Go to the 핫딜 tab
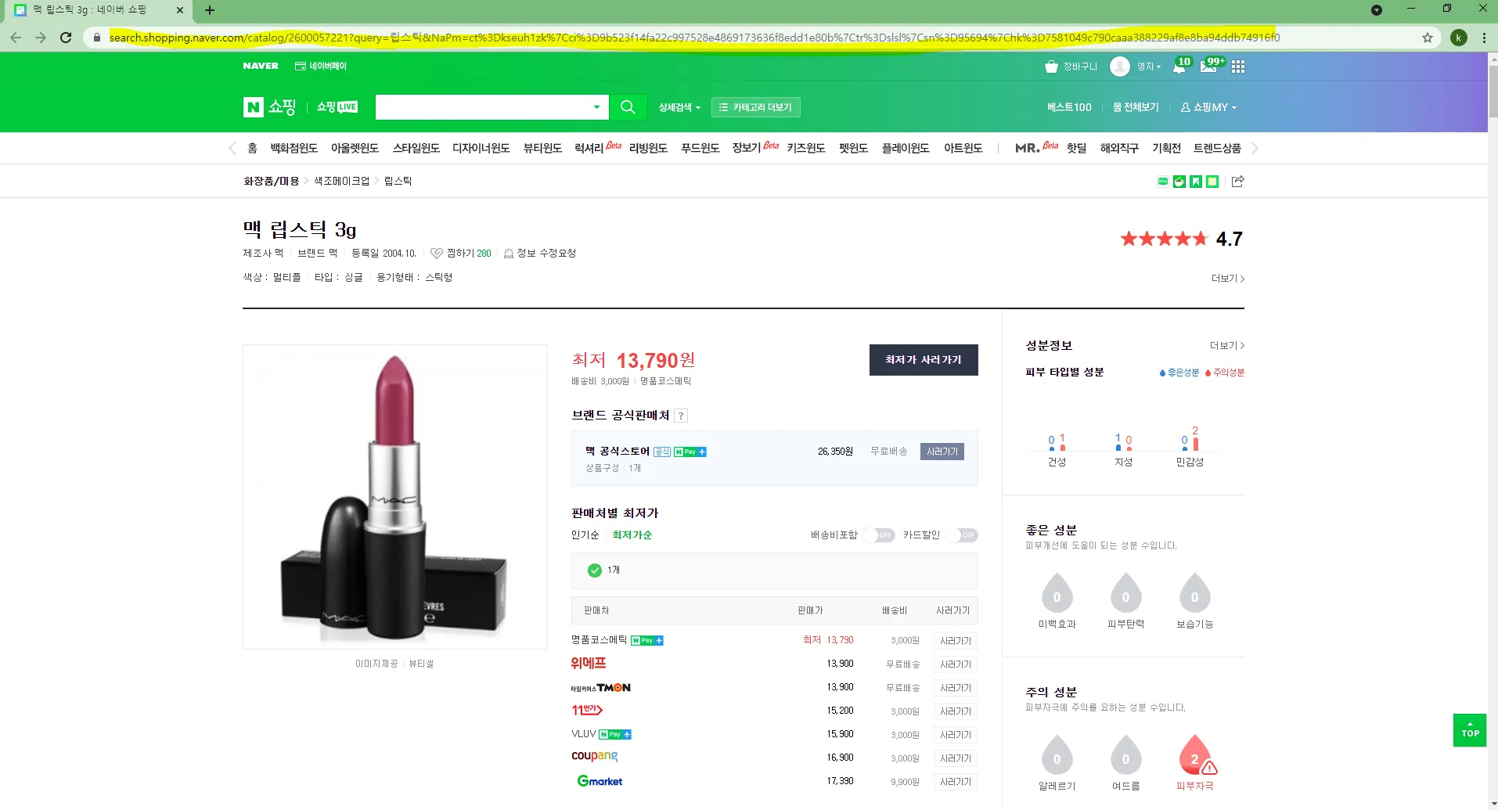The image size is (1498, 810). coord(1076,149)
